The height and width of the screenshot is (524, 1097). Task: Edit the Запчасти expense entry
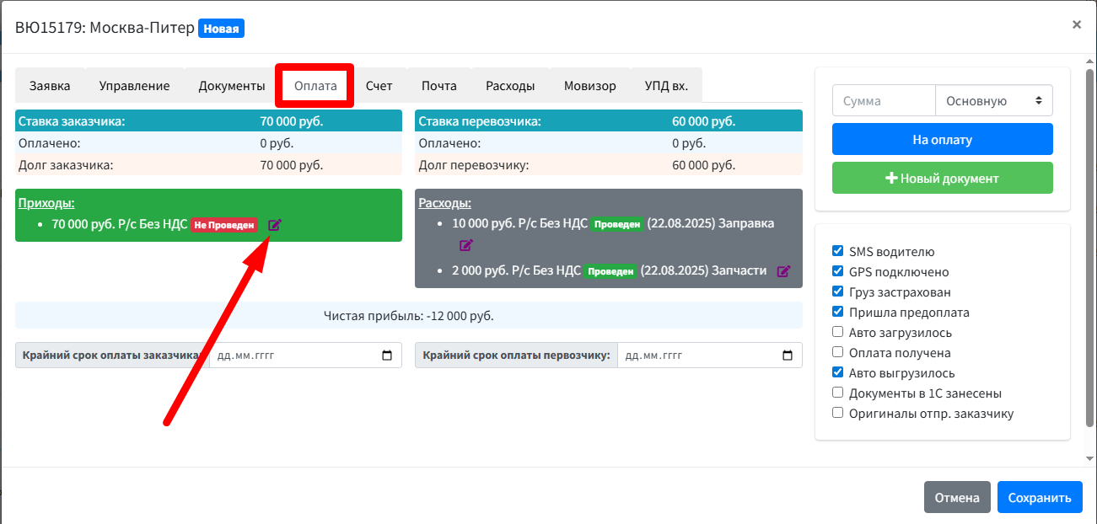[783, 271]
